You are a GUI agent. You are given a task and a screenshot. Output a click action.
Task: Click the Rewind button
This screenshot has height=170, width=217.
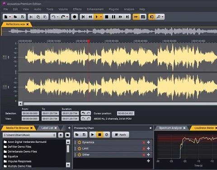tap(90, 17)
